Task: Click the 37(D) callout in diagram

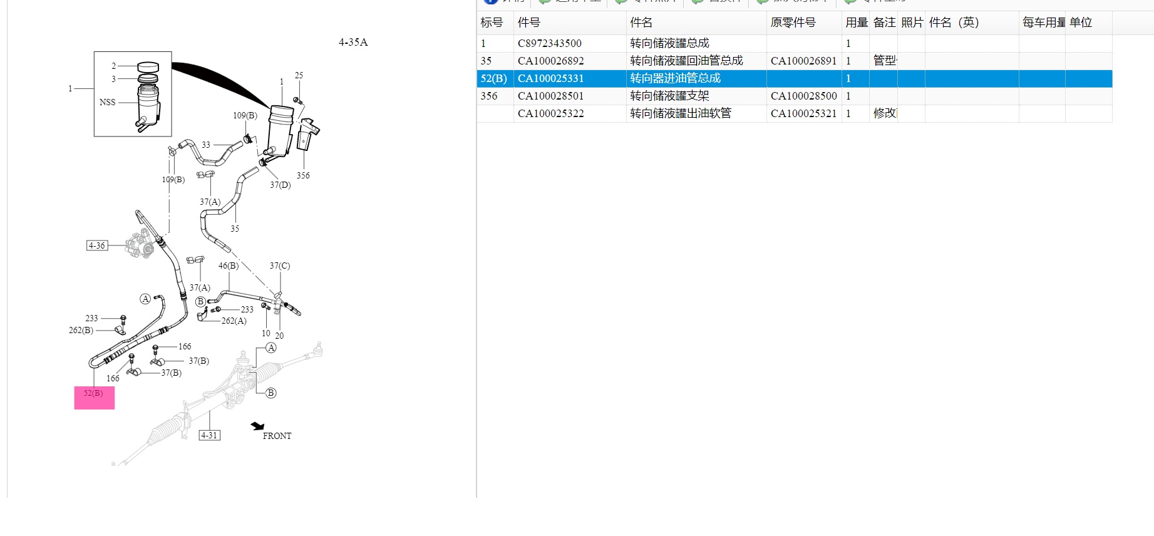Action: [281, 185]
